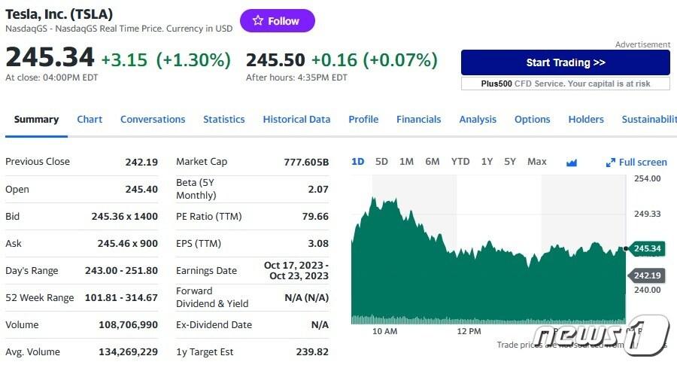The image size is (677, 365).
Task: Show the Max chart range
Action: 537,162
